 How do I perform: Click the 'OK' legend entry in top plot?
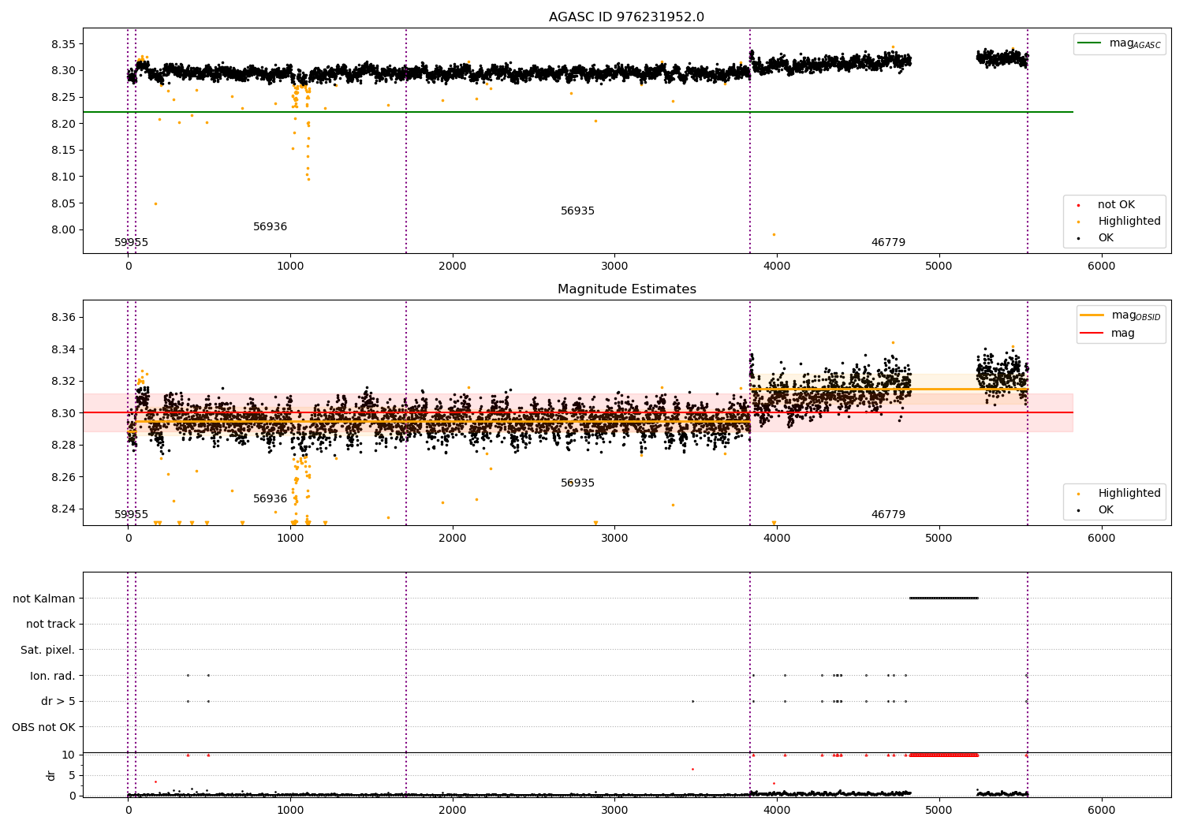click(1106, 238)
